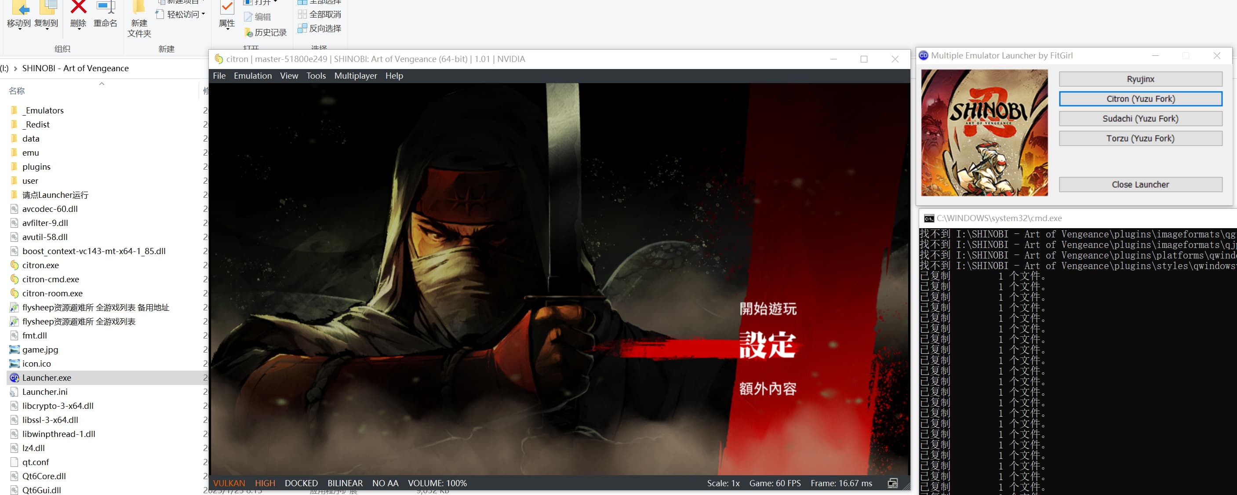Expand the move to (移动到) dropdown
The image size is (1237, 495).
coord(19,30)
